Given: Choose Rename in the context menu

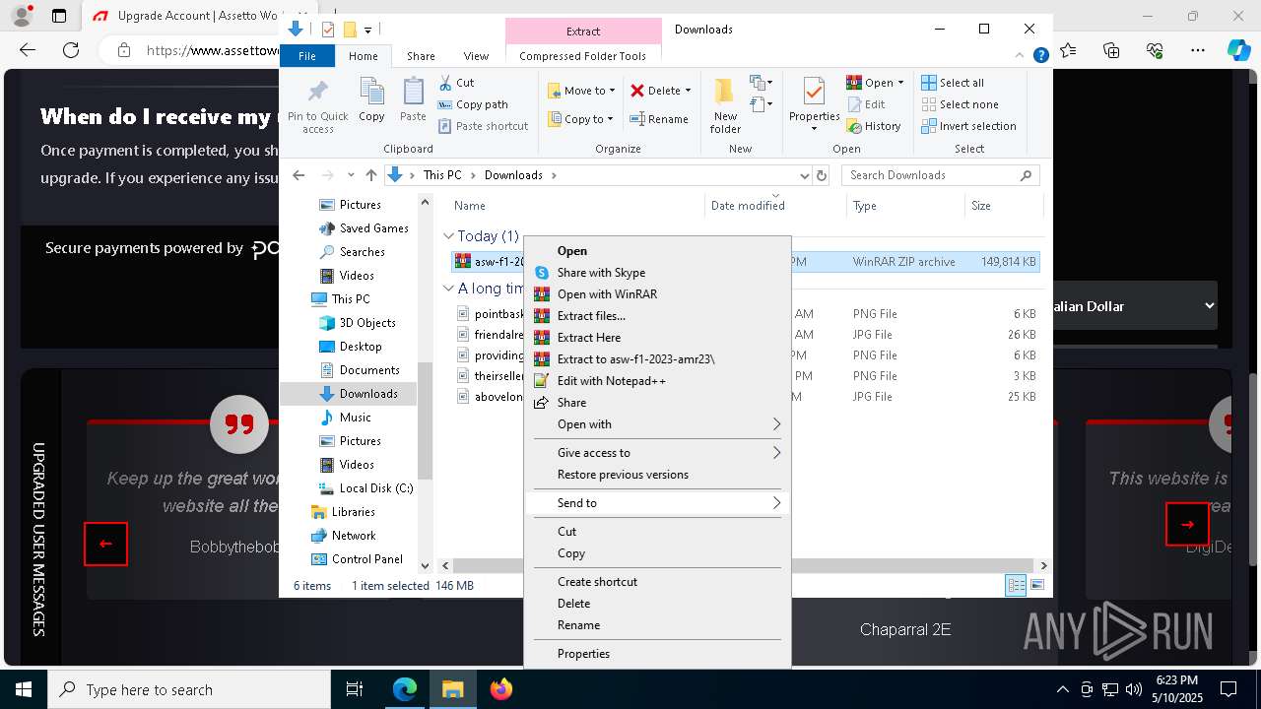Looking at the screenshot, I should (x=657, y=625).
